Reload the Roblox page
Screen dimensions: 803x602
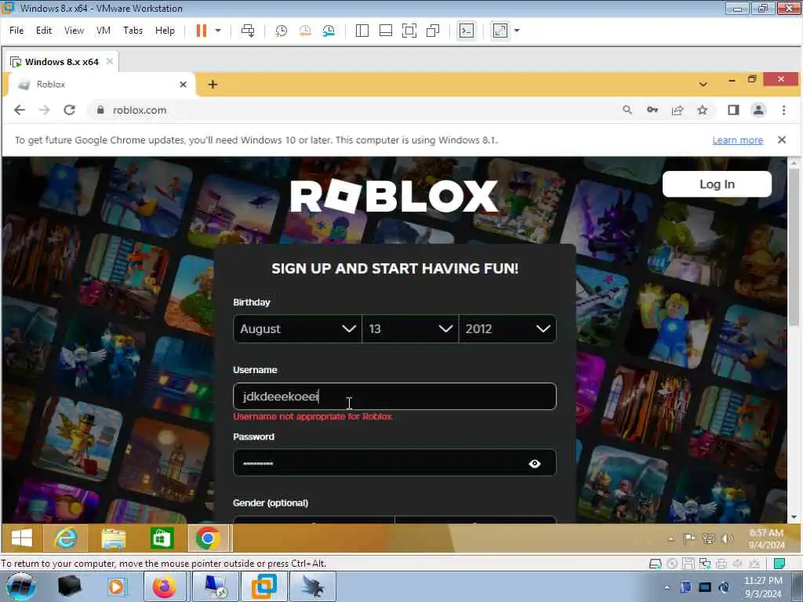pyautogui.click(x=69, y=110)
